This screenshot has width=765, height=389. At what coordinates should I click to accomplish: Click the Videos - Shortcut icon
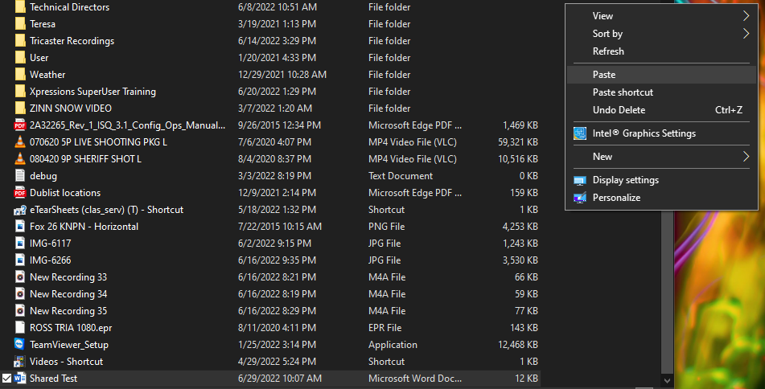pyautogui.click(x=20, y=362)
